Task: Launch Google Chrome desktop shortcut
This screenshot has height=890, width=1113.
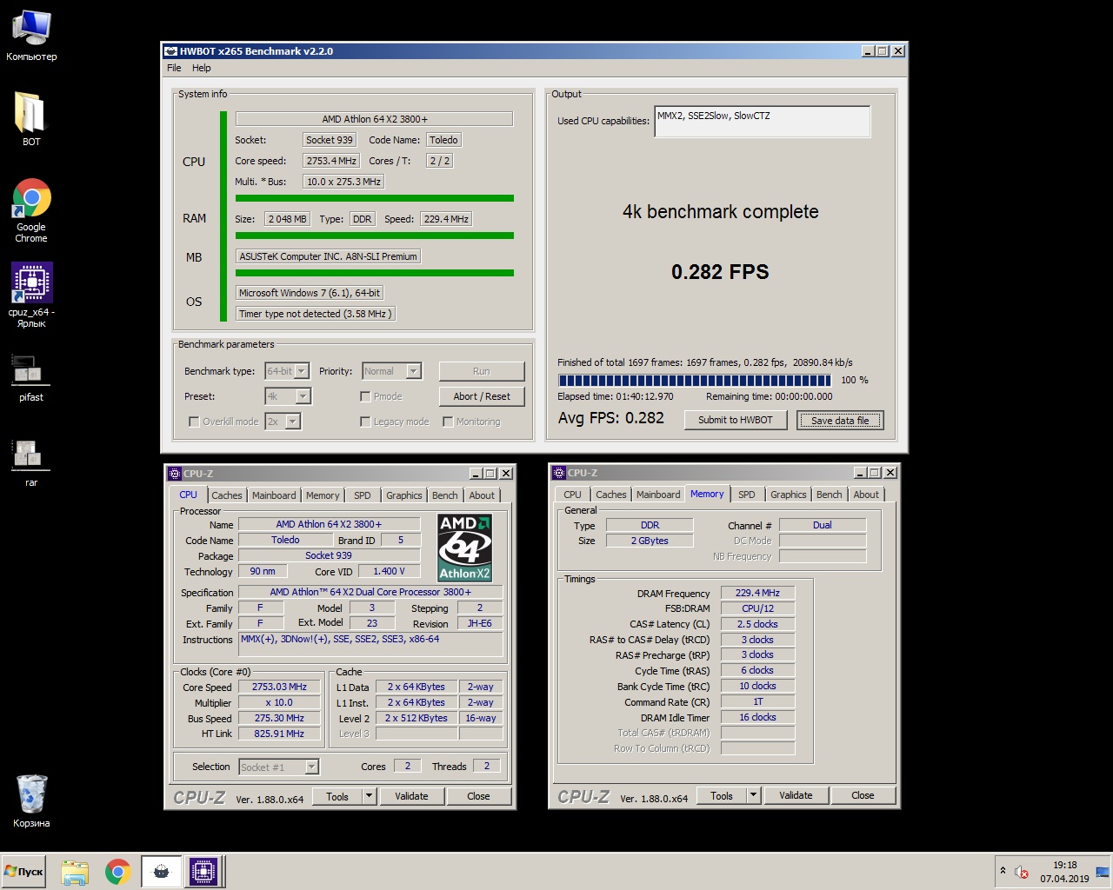Action: coord(31,210)
